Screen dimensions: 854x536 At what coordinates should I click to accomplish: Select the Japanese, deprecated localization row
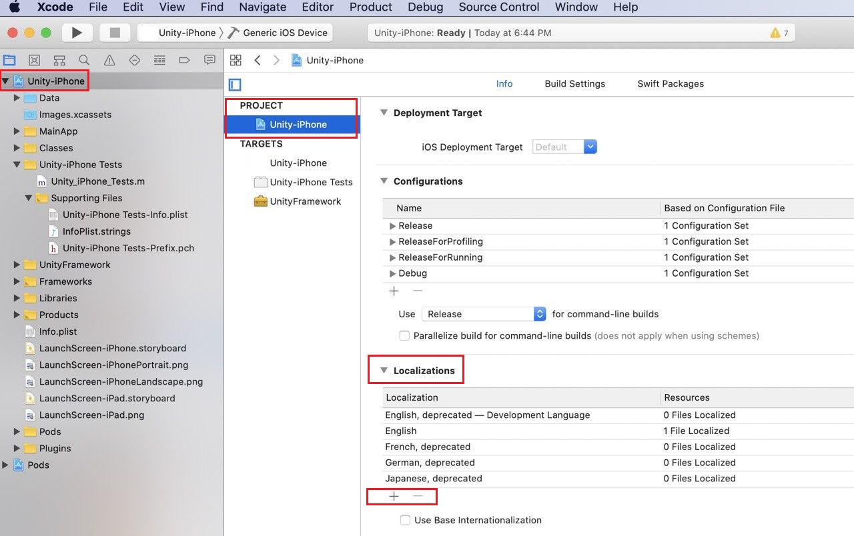[618, 479]
